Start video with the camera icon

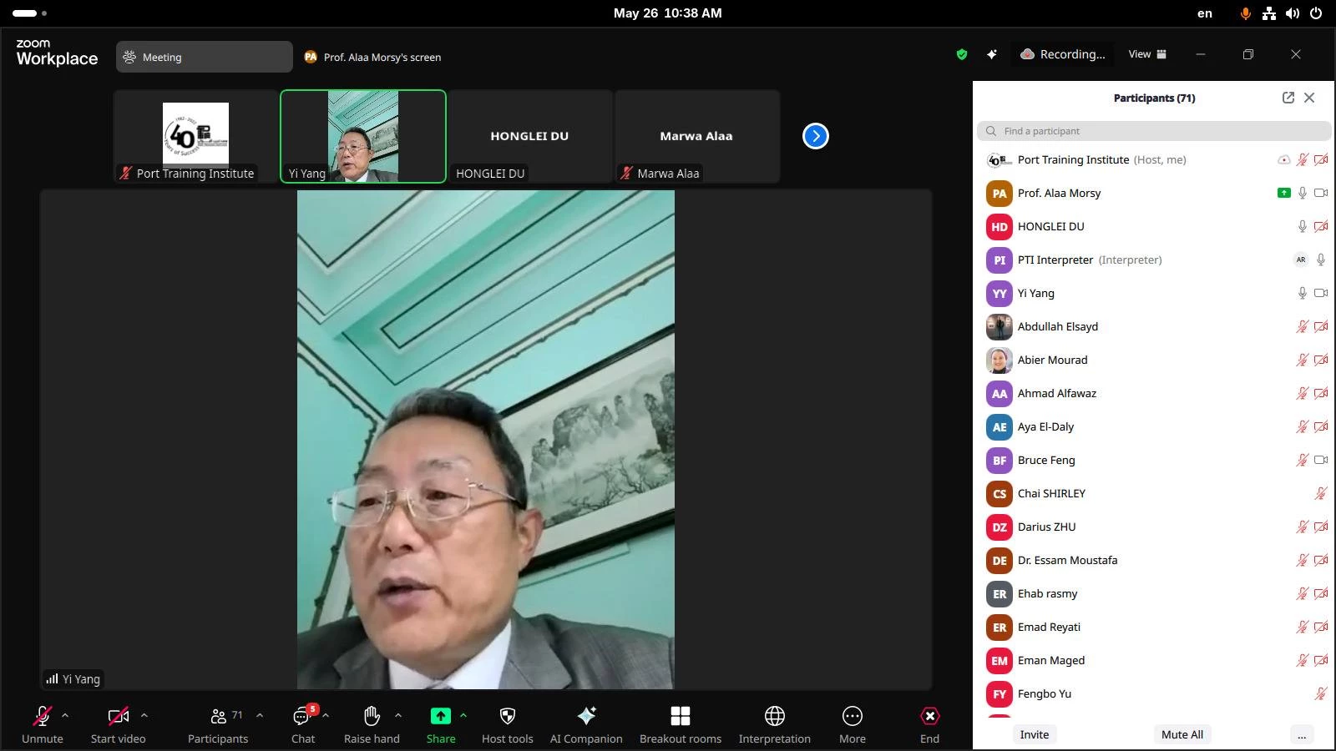[x=119, y=716]
